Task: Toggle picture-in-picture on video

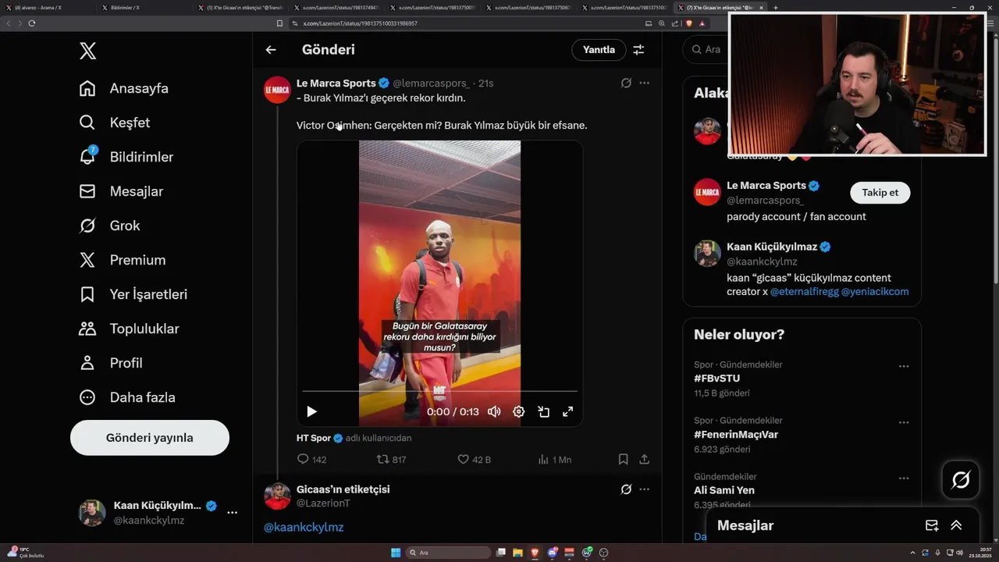Action: coord(543,411)
